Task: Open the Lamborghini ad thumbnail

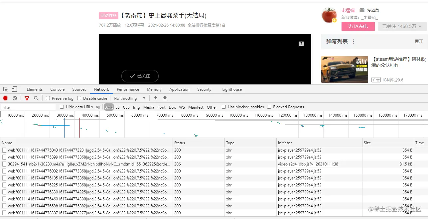Action: pyautogui.click(x=345, y=69)
